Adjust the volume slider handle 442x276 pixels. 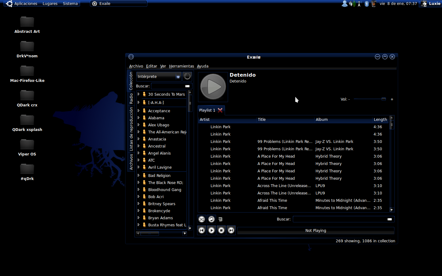tap(383, 99)
